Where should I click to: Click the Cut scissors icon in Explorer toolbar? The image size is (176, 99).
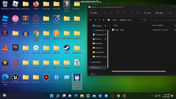105,13
